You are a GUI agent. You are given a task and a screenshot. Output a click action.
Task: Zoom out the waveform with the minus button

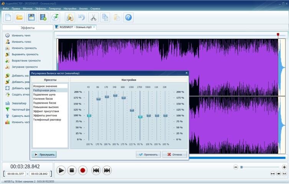[236, 167]
